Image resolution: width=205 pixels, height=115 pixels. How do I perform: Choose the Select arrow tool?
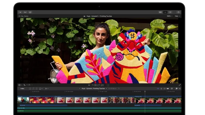click(x=46, y=89)
